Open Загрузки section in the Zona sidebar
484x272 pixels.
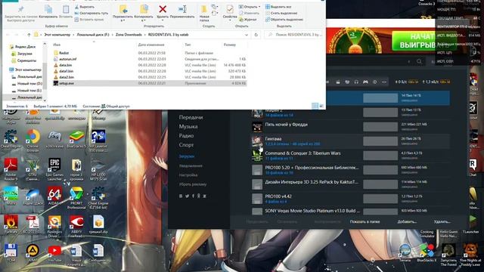[187, 156]
